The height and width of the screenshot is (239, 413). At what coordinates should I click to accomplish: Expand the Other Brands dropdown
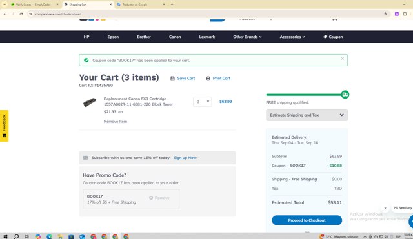pyautogui.click(x=247, y=37)
